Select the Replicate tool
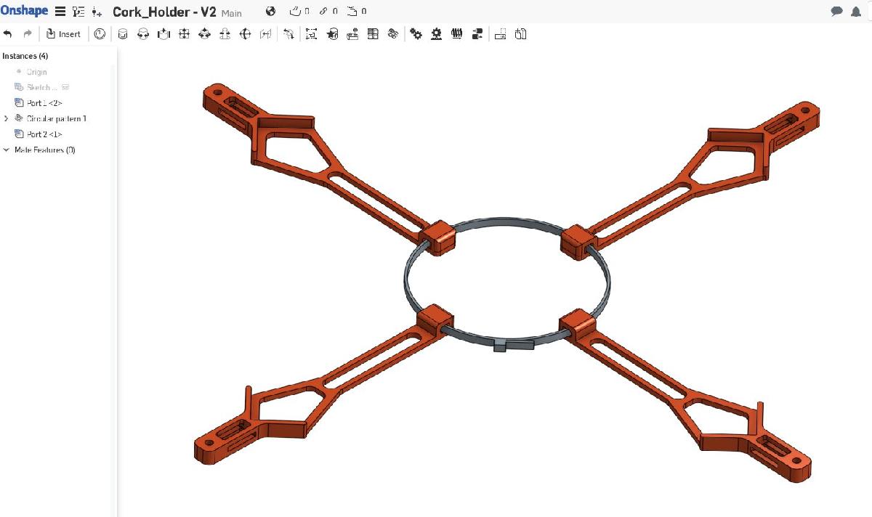The width and height of the screenshot is (872, 517). pyautogui.click(x=332, y=33)
